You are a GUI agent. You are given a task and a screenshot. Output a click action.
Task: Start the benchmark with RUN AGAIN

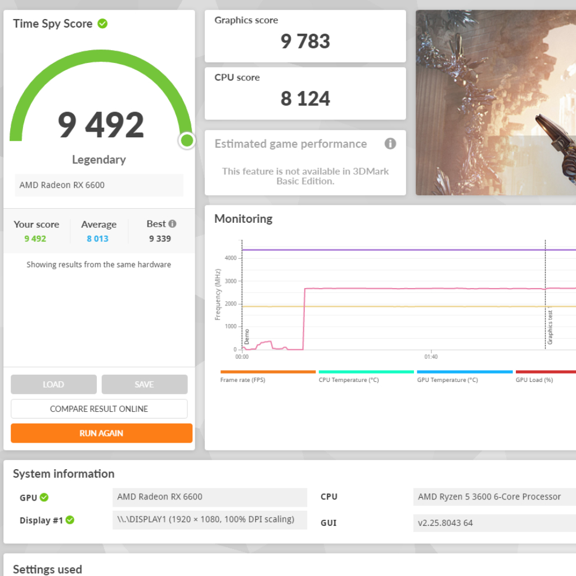(101, 433)
